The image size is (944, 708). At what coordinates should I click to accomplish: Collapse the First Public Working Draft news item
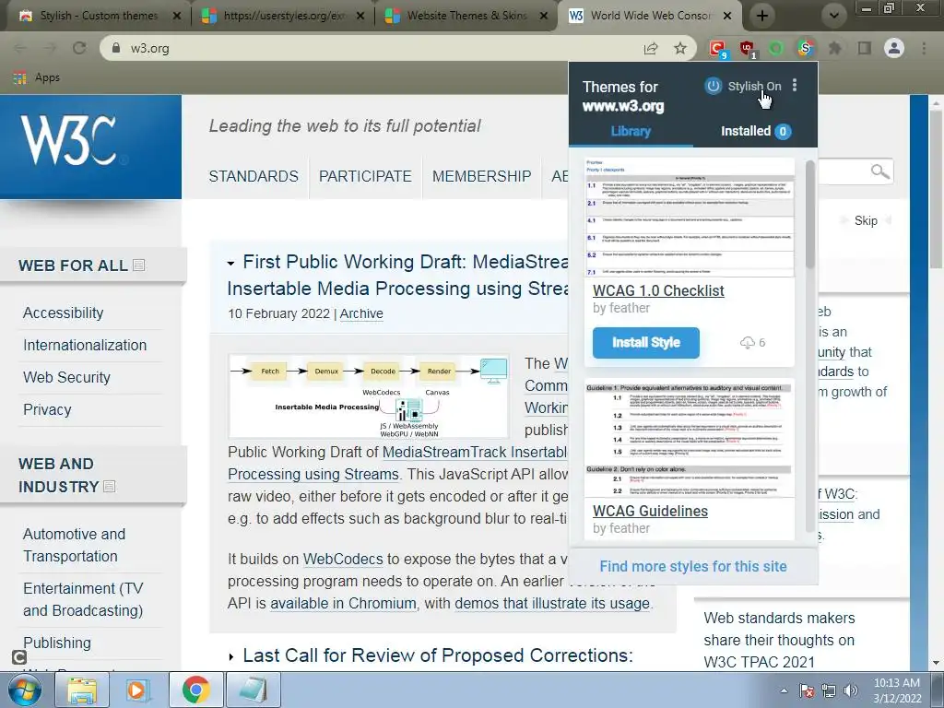[230, 263]
